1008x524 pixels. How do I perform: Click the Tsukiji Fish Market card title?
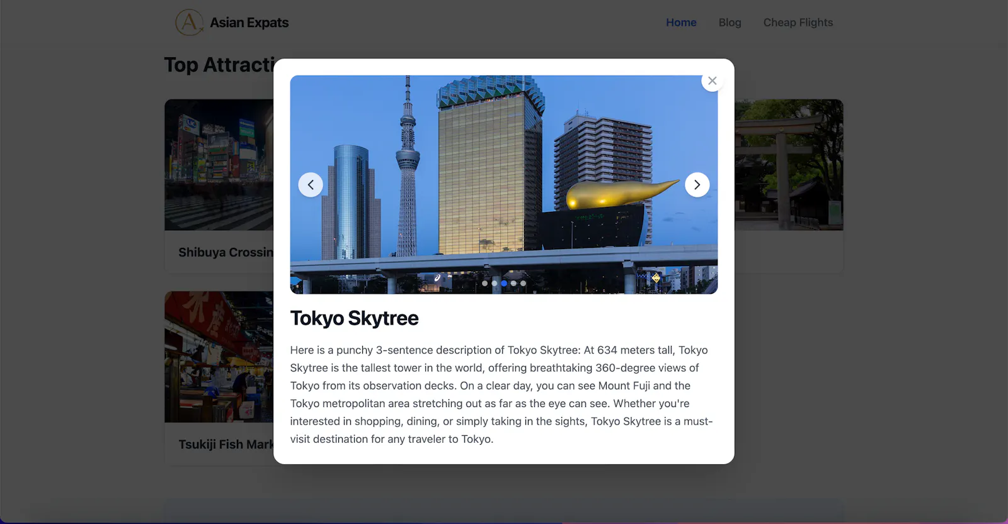(x=226, y=444)
